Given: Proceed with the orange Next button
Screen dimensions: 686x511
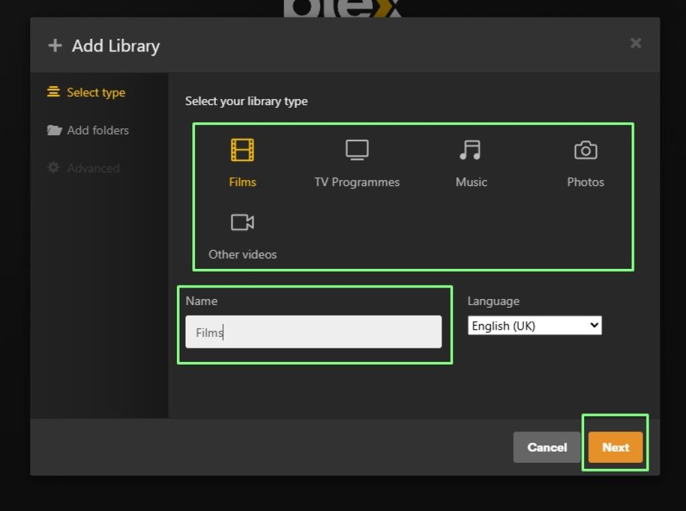Looking at the screenshot, I should [615, 447].
